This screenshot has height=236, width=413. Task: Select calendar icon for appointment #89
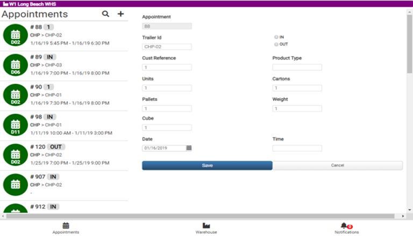click(x=15, y=65)
